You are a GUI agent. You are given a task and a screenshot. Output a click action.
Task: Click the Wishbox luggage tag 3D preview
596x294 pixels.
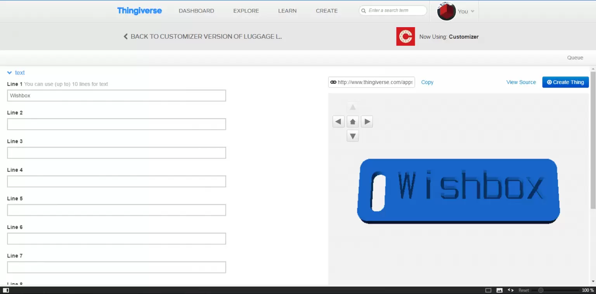click(x=458, y=191)
